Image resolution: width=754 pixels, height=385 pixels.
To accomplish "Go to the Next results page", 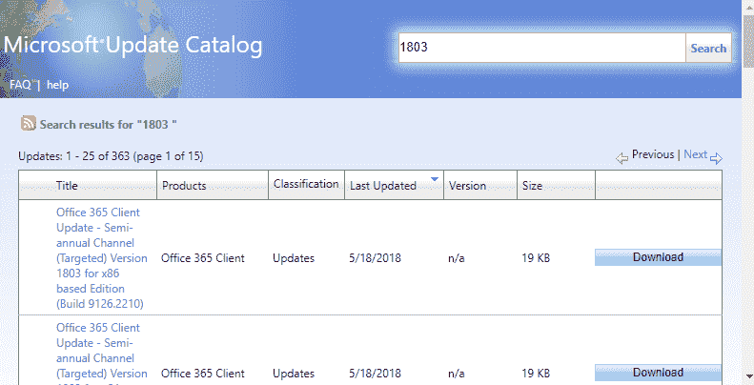I will [x=695, y=154].
